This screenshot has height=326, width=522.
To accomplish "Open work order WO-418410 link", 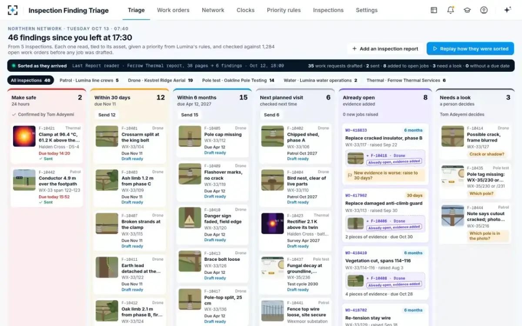I will click(x=356, y=253).
